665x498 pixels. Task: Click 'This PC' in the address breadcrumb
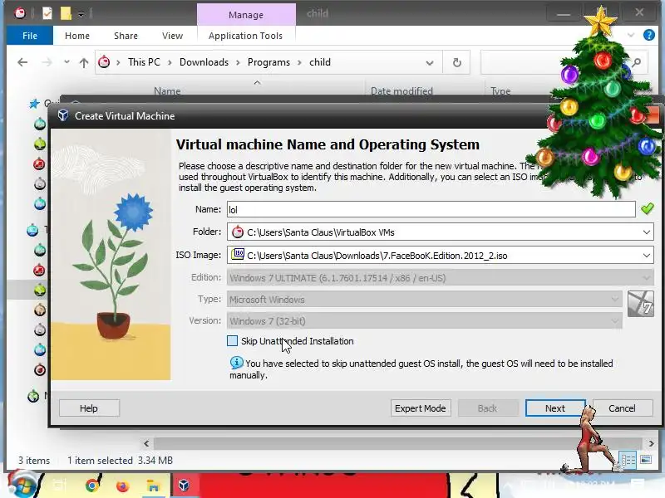(x=144, y=62)
